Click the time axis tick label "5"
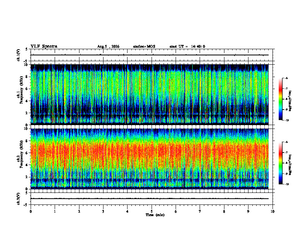 [152, 211]
